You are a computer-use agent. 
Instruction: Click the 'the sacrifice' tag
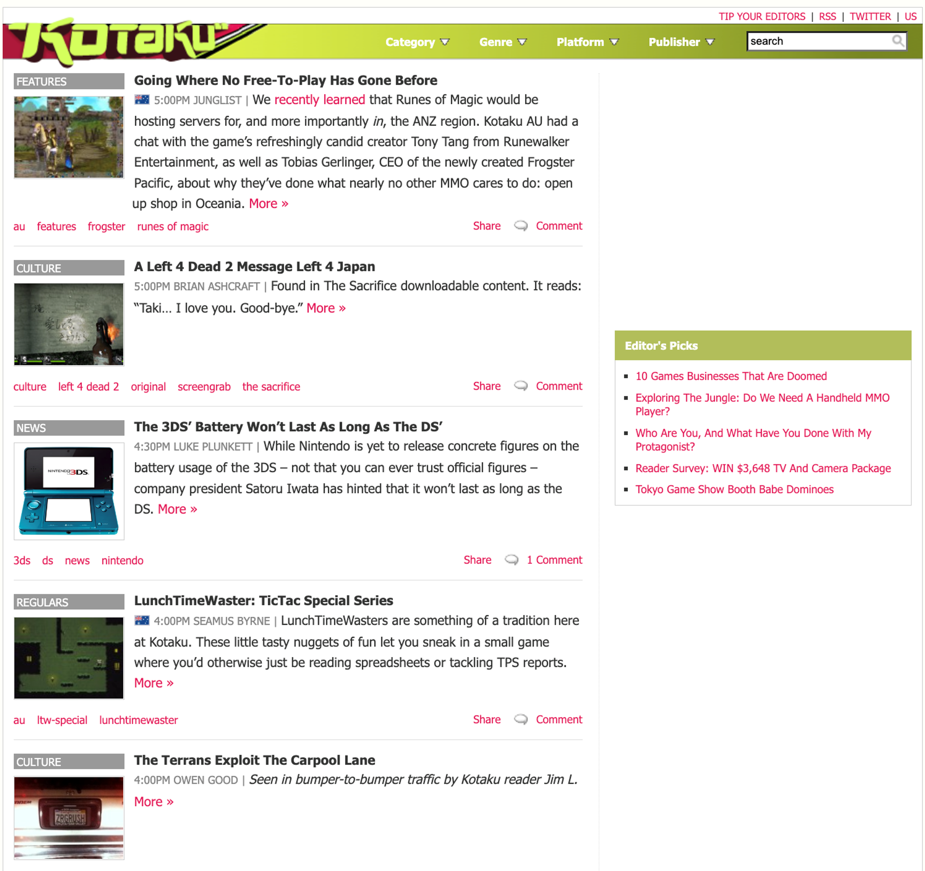click(271, 387)
